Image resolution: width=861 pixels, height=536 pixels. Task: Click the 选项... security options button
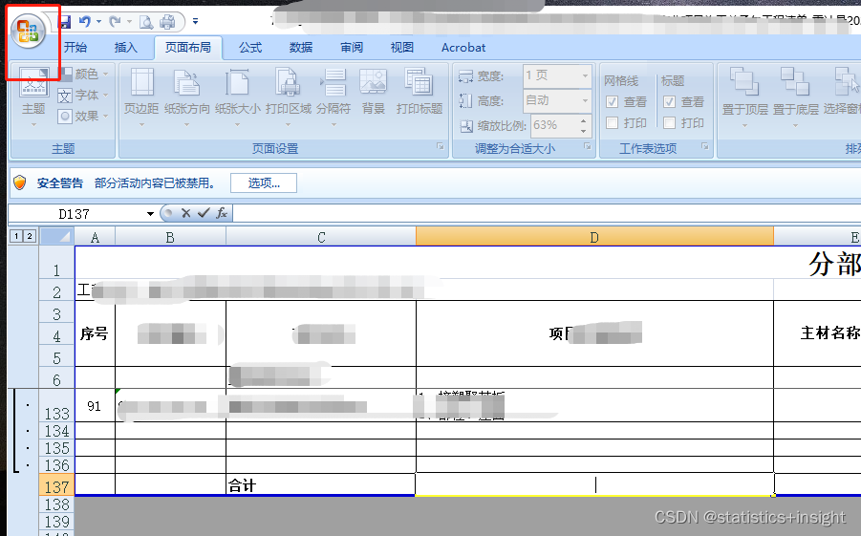pos(264,182)
